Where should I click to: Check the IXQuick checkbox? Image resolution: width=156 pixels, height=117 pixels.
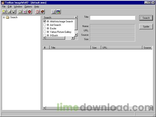[x=45, y=35]
